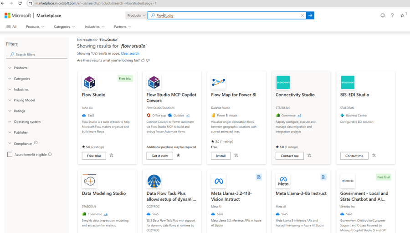Open the feedback smiley icon
This screenshot has width=410, height=233.
pyautogui.click(x=383, y=15)
